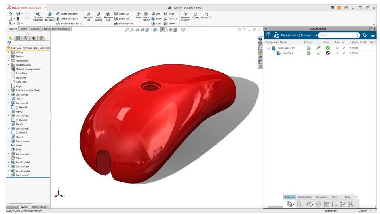Expand the Cut-Sweep1 feature

point(8,103)
